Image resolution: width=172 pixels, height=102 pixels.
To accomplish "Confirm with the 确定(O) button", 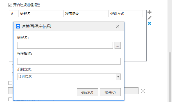I will [87, 92].
